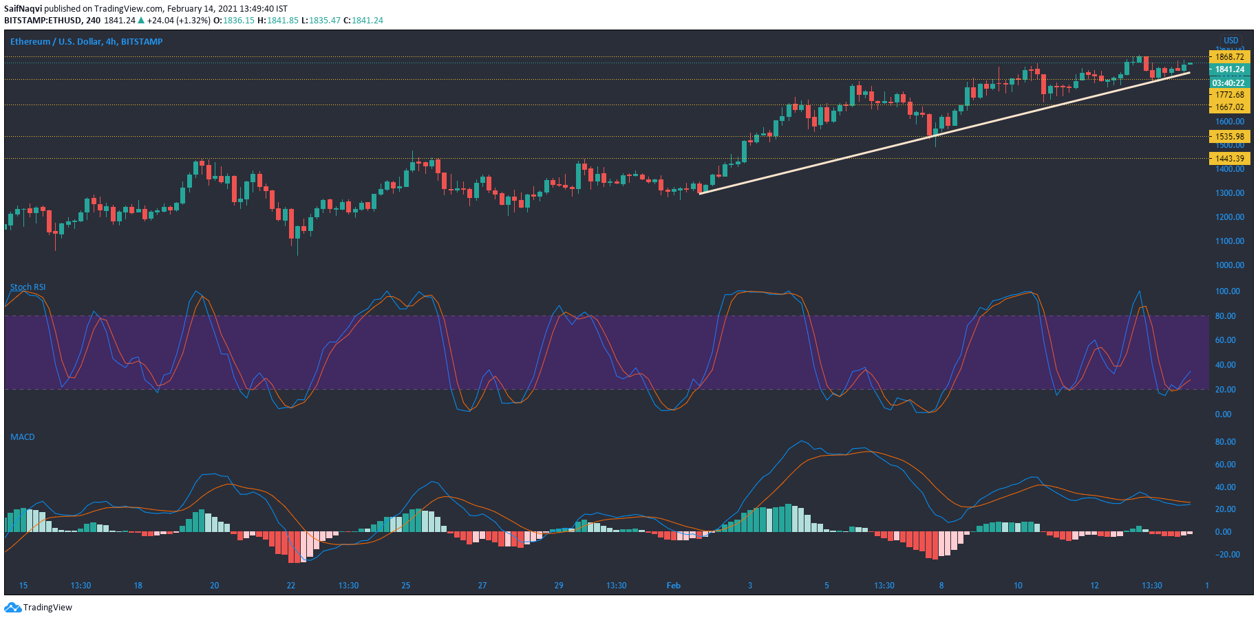Click the 29 date on the time axis

click(559, 586)
